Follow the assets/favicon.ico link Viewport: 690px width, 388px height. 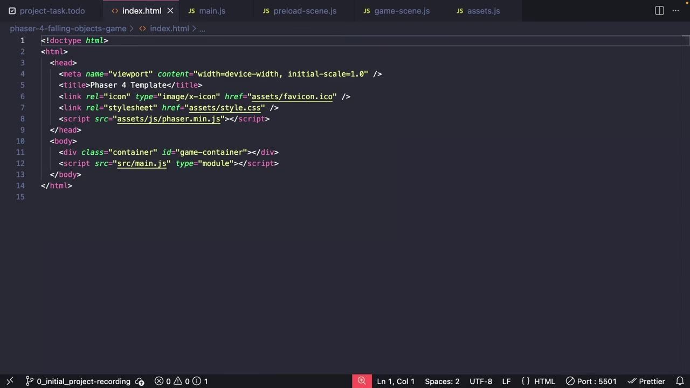(x=292, y=96)
